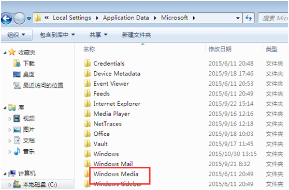This screenshot has height=190, width=289.
Task: Expand the 本地磁盘 (C:) node
Action: coord(10,185)
